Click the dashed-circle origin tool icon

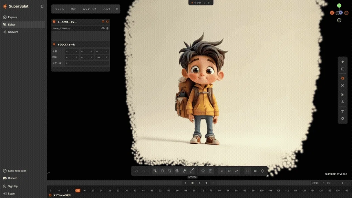[262, 171]
